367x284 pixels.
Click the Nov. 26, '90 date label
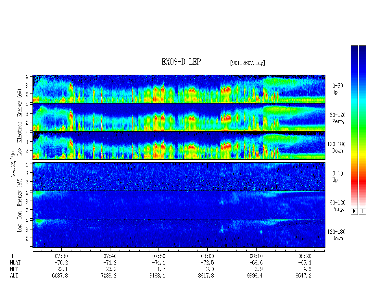click(13, 164)
